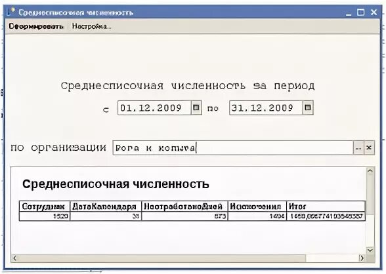Click the report scroll up arrow
This screenshot has height=274, width=386.
coord(370,171)
